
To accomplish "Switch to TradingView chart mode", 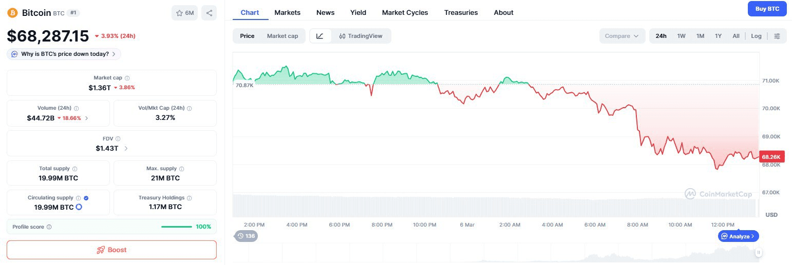I will click(x=361, y=36).
